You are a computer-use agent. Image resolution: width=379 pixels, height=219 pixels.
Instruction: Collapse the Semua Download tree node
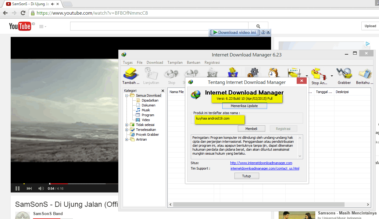tap(127, 95)
